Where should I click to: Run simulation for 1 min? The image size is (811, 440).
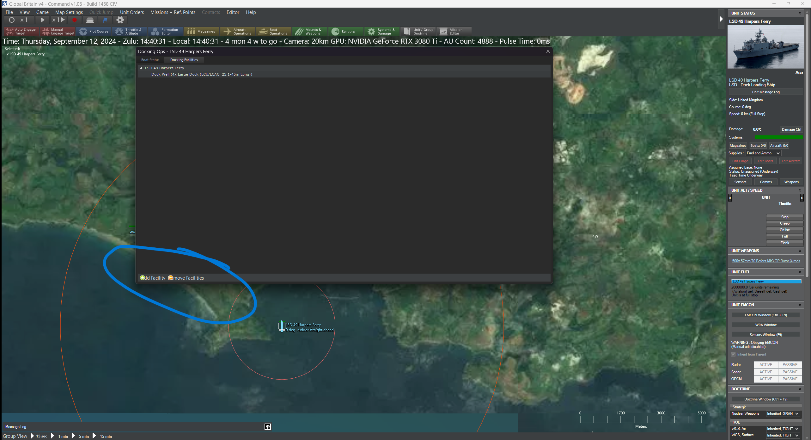[x=60, y=436]
